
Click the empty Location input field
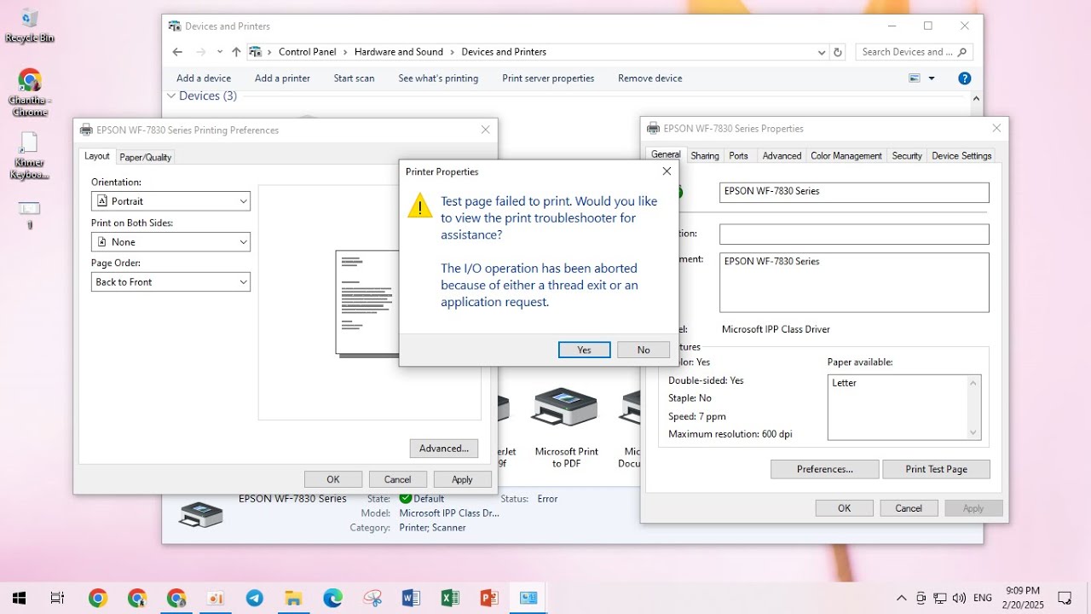click(x=854, y=234)
